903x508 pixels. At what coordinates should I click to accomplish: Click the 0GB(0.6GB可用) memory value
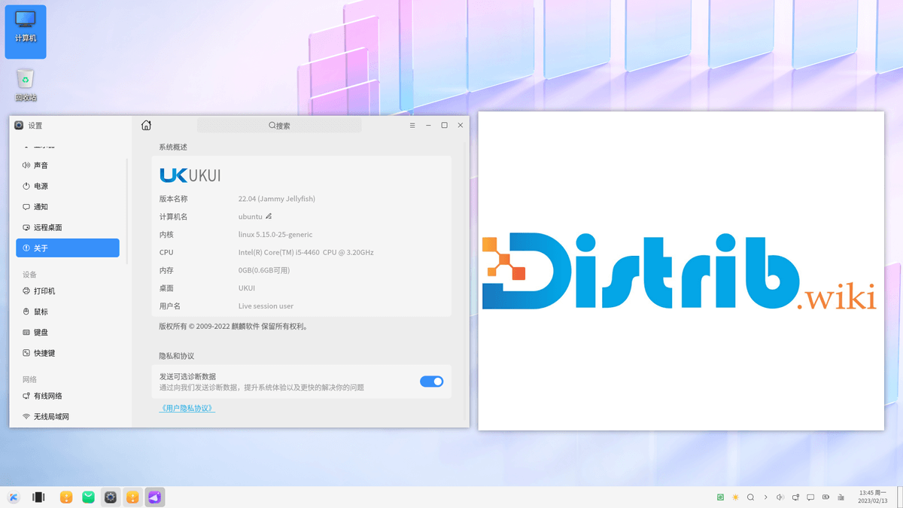264,270
